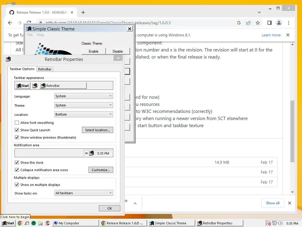Click the Google icon in Chrome address bar

click(239, 23)
